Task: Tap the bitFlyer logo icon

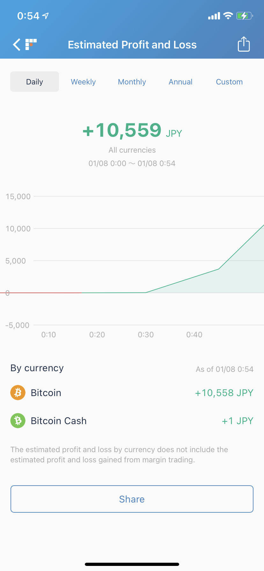Action: (31, 44)
